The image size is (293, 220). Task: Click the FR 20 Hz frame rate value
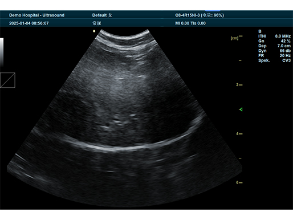coord(274,55)
